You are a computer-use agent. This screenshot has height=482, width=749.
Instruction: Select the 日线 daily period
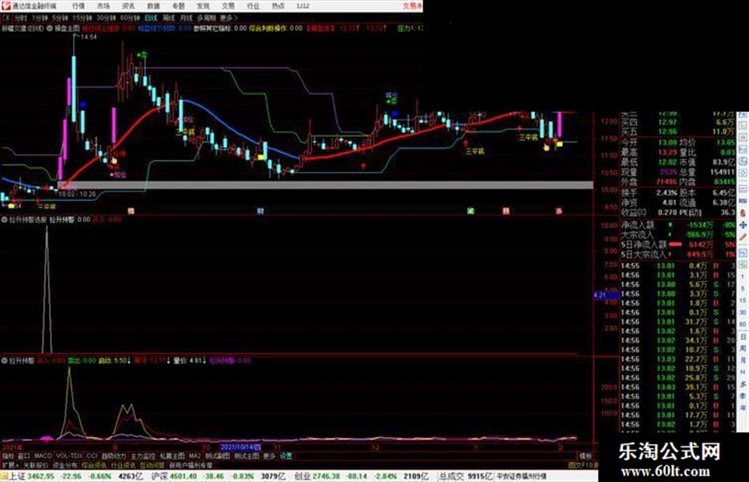(151, 18)
